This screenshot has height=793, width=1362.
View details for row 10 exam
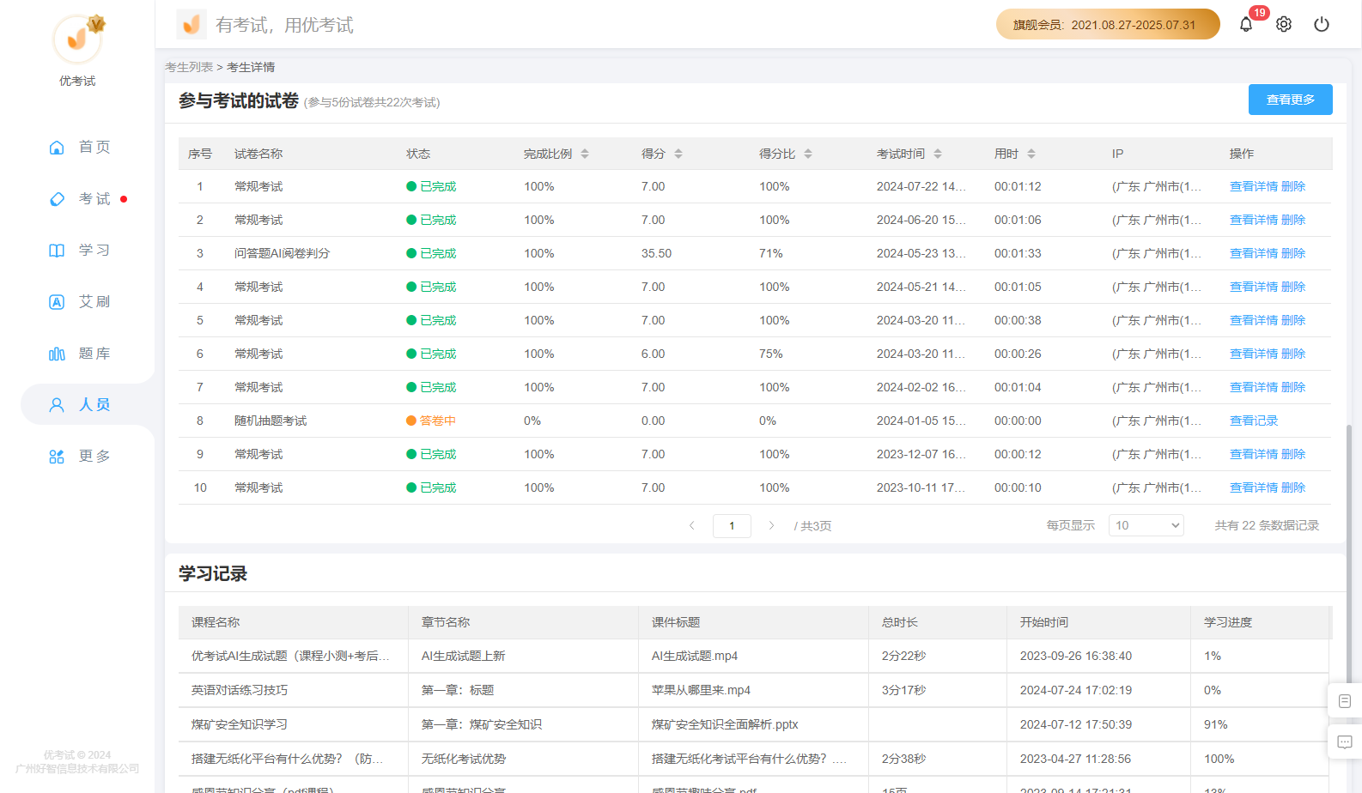(x=1254, y=487)
